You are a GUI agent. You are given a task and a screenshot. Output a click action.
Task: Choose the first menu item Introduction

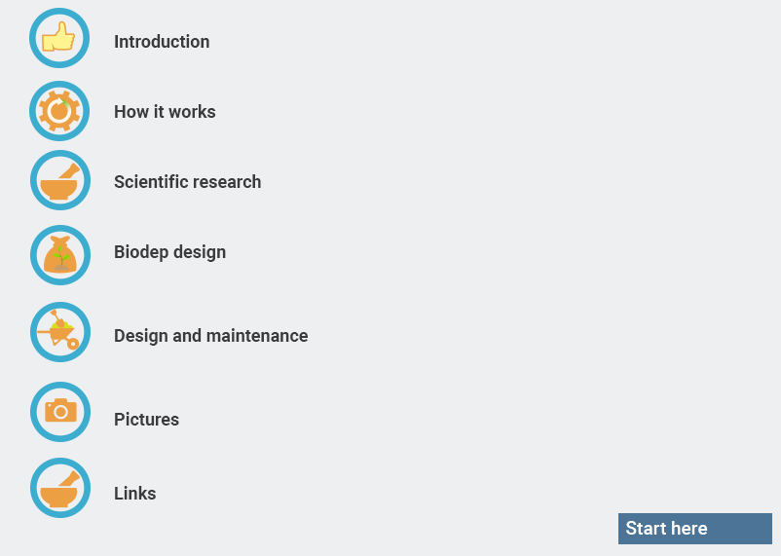pos(162,42)
